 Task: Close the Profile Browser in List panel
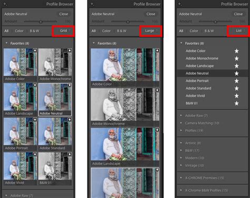(x=238, y=14)
